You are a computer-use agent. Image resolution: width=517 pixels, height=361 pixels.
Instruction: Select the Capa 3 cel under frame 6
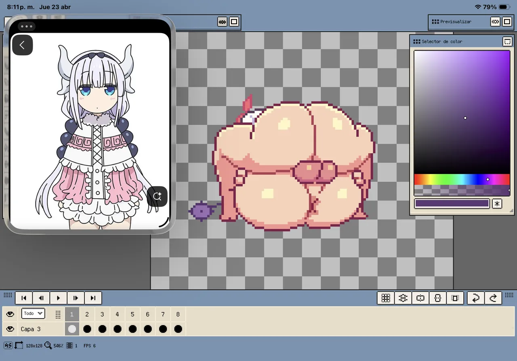point(147,329)
